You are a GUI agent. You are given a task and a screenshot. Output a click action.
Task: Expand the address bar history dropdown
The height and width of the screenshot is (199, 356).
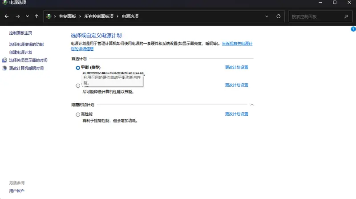(x=267, y=16)
